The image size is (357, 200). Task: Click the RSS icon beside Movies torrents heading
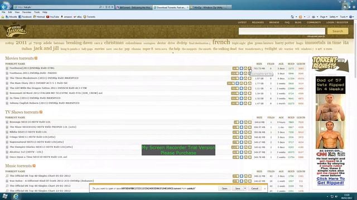point(36,58)
